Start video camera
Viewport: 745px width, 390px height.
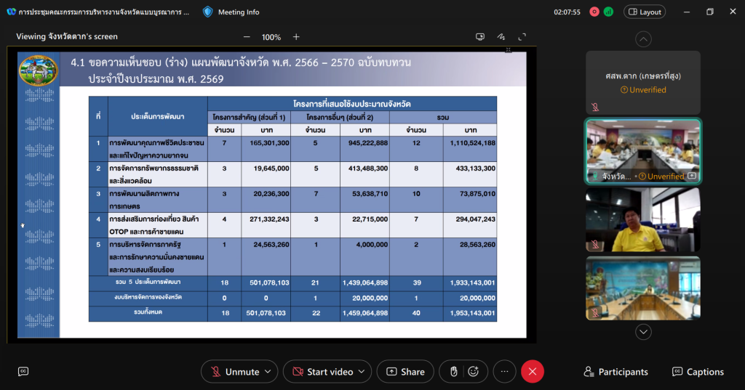[322, 372]
